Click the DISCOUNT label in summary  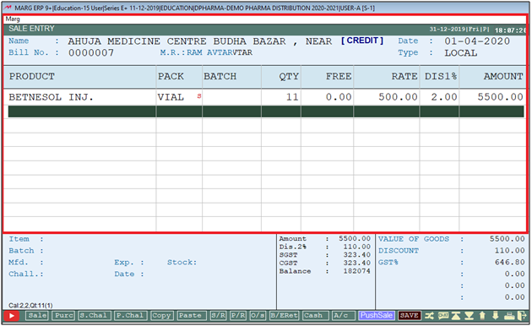(399, 251)
